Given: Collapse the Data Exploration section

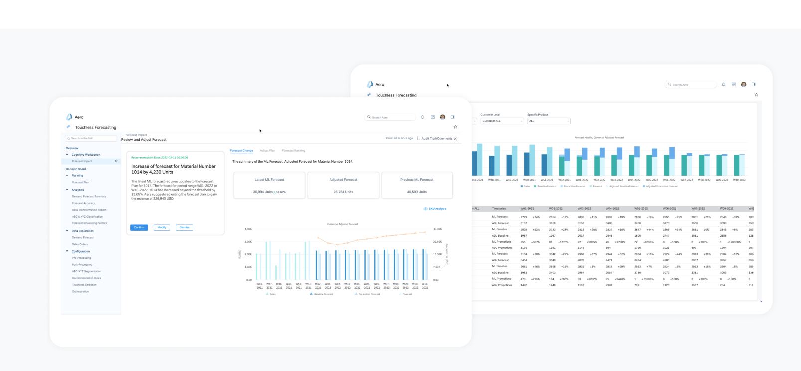Looking at the screenshot, I should (67, 231).
